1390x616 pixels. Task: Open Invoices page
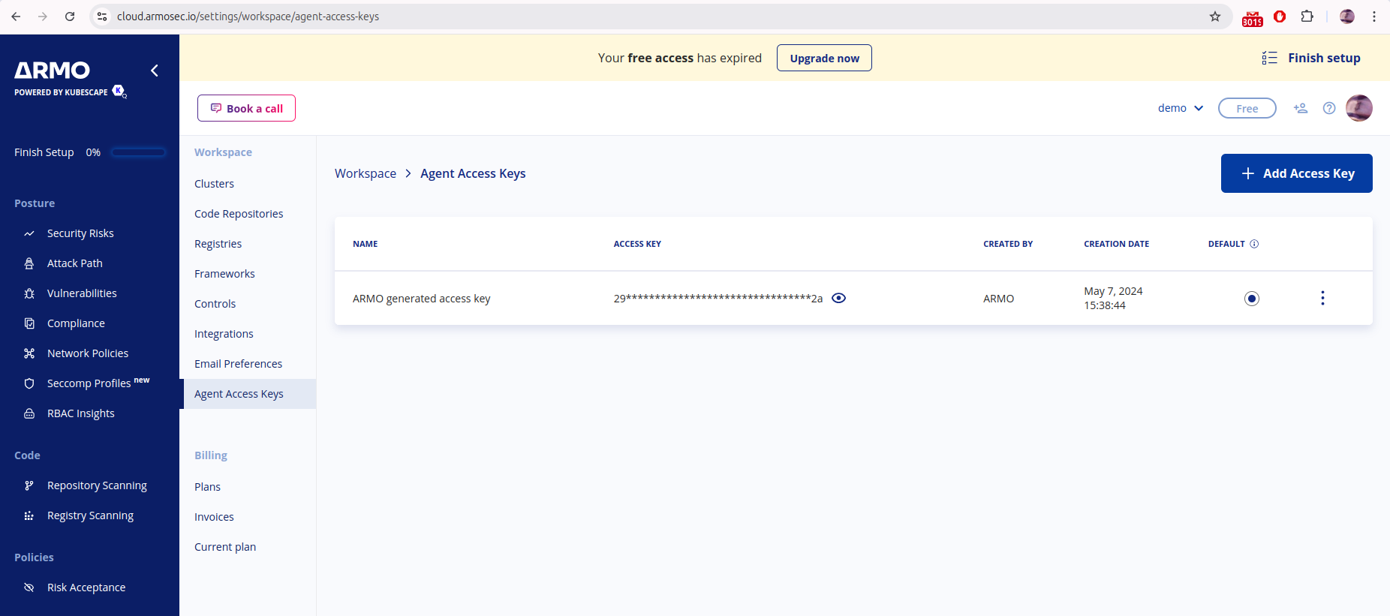tap(214, 517)
